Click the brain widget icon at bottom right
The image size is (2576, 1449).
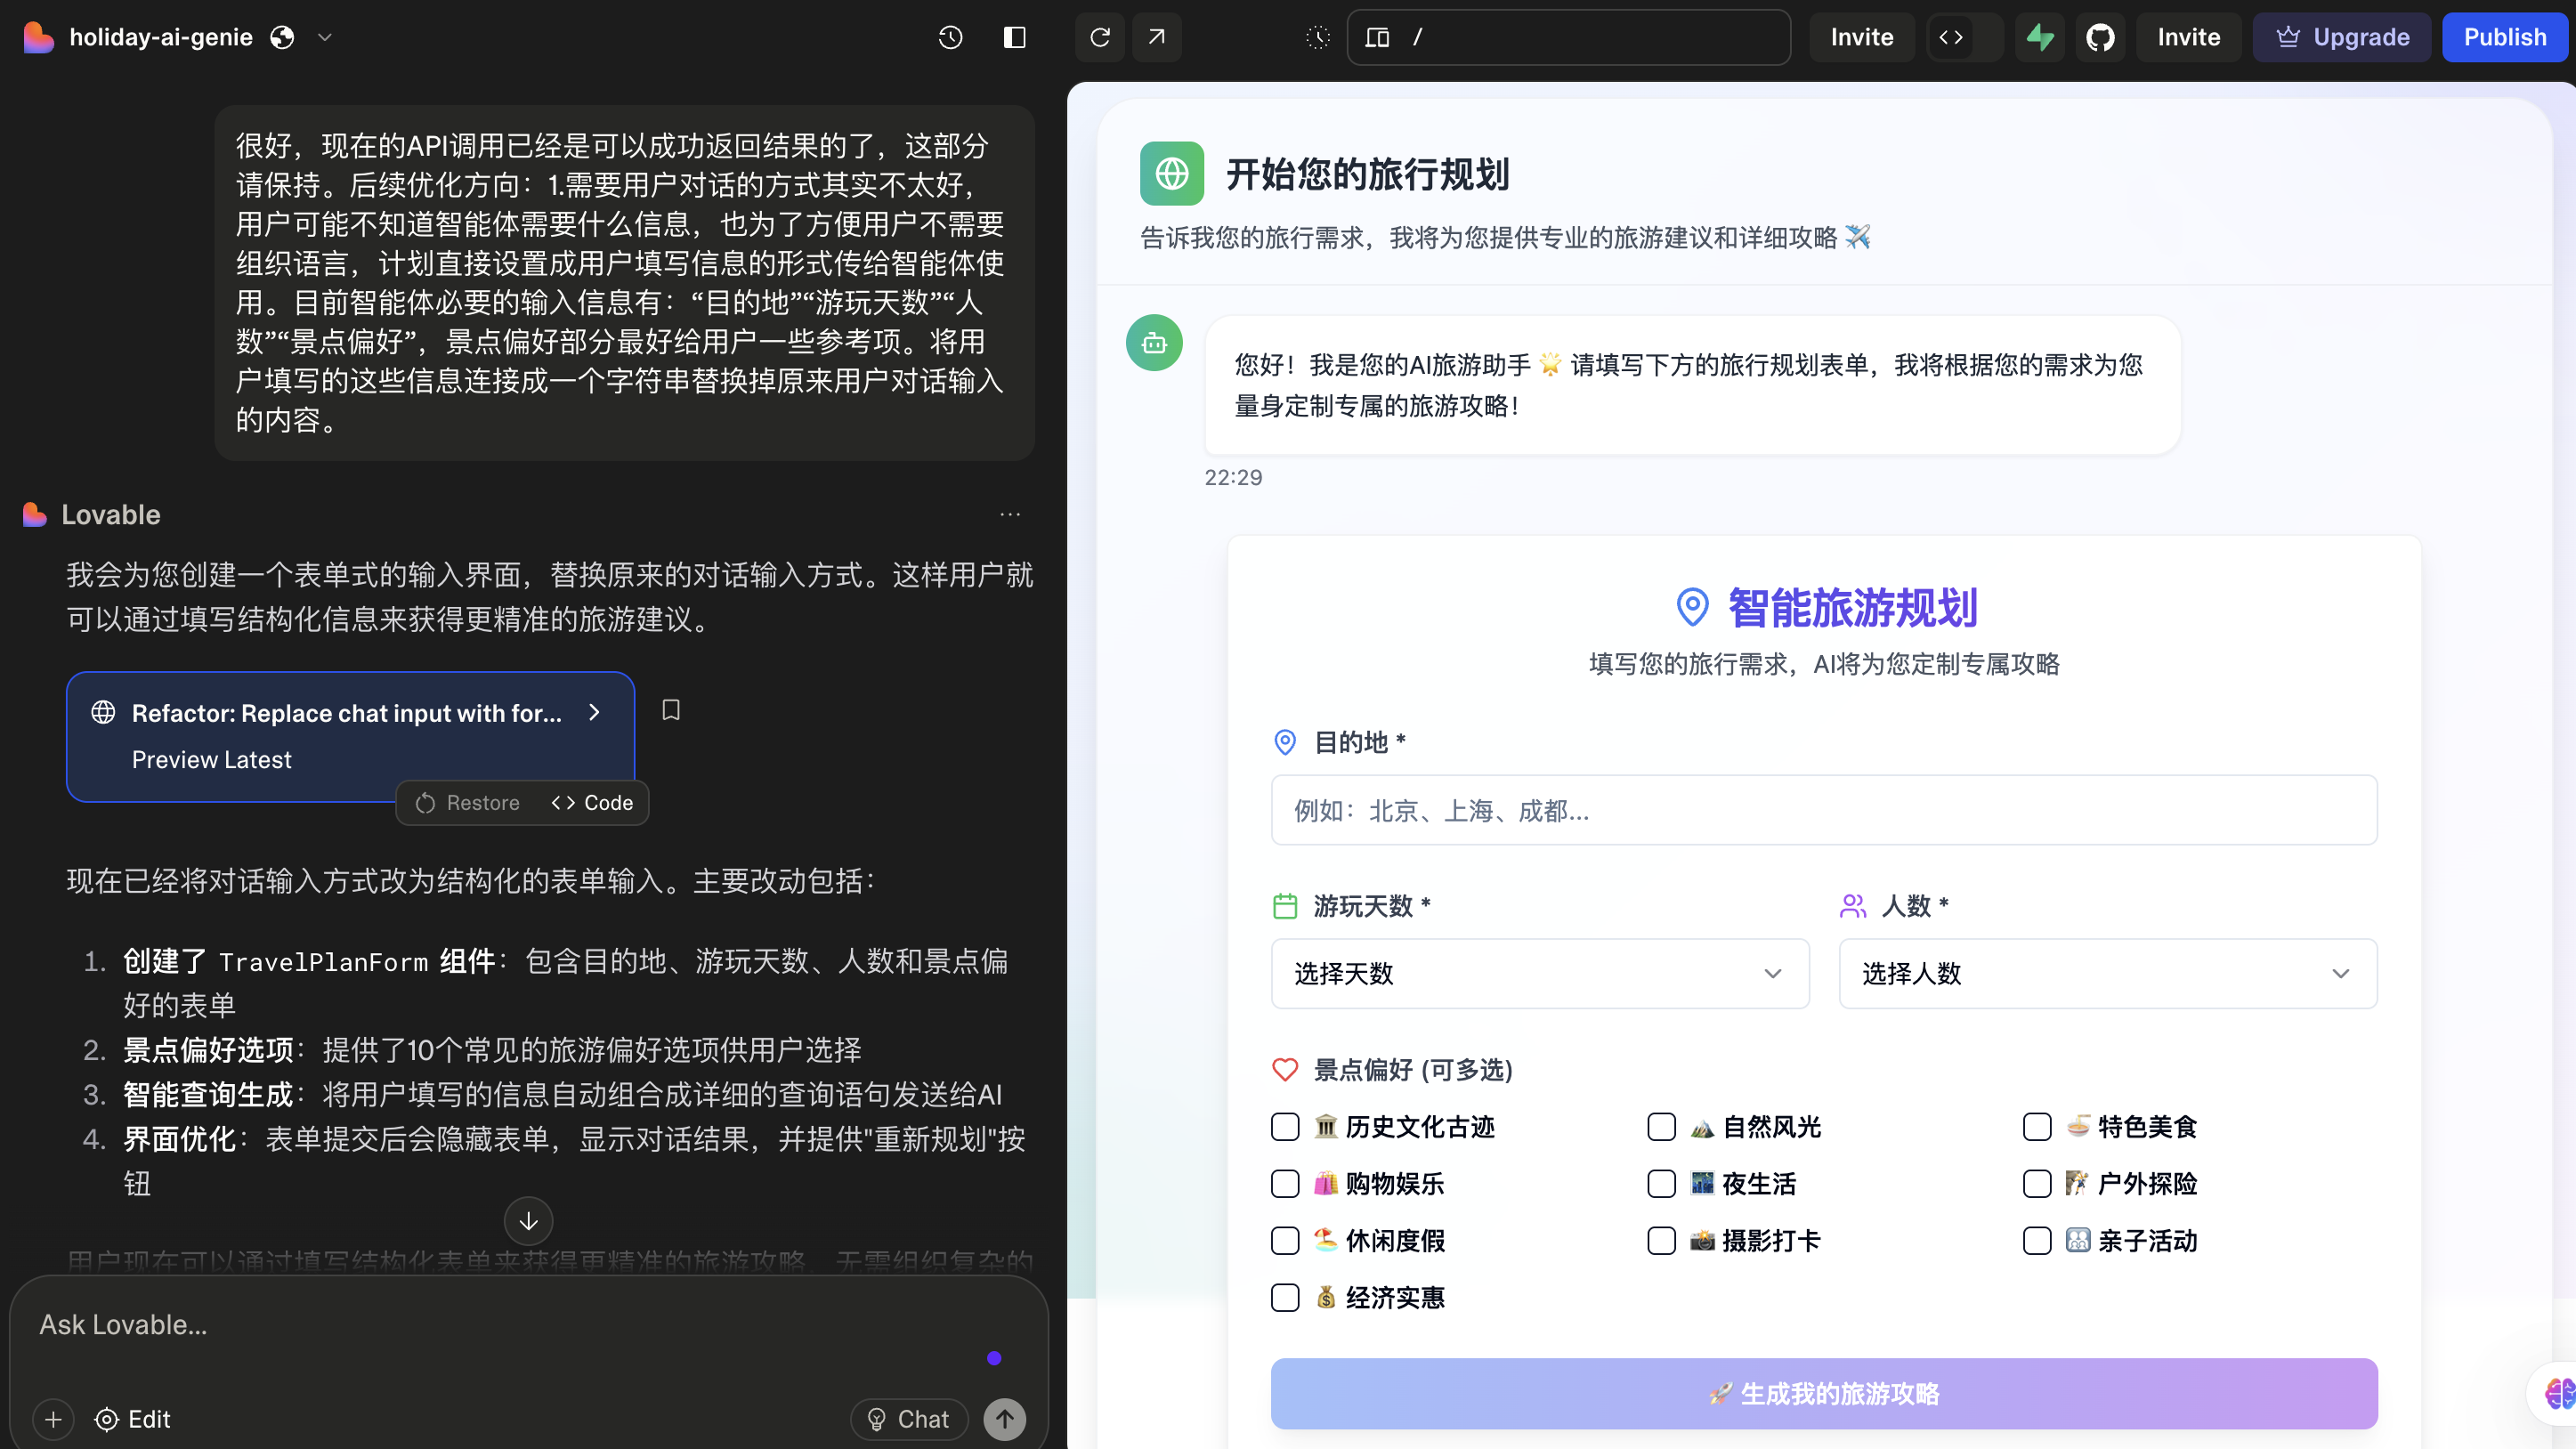(2558, 1392)
